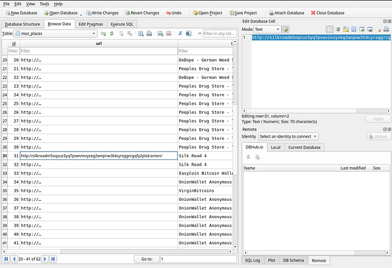The height and width of the screenshot is (268, 392).
Task: Click the save table as displayed icon
Action: [x=141, y=34]
